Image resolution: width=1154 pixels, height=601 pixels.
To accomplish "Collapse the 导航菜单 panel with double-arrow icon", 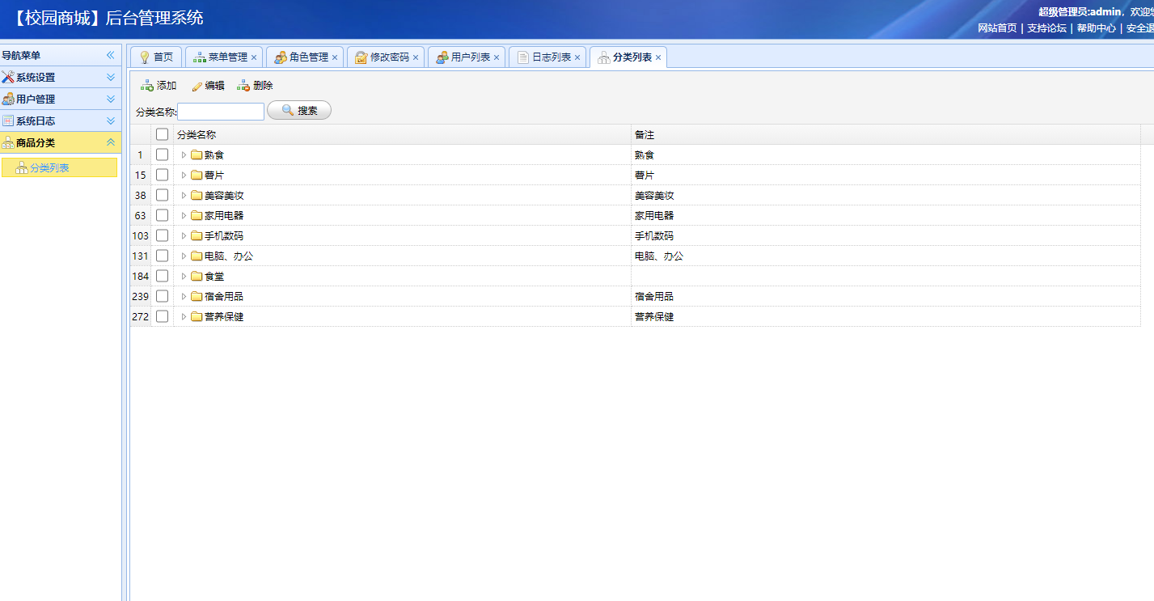I will 111,55.
